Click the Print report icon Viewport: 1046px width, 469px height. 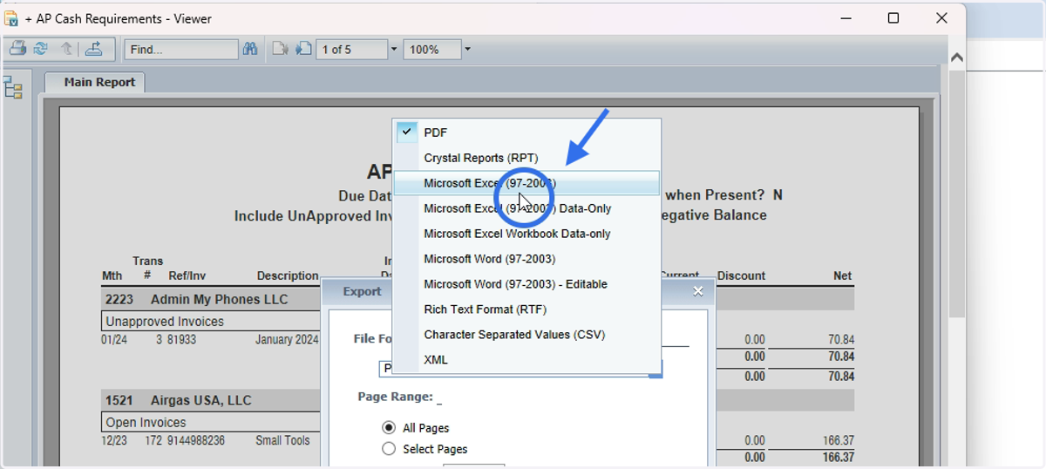(17, 49)
